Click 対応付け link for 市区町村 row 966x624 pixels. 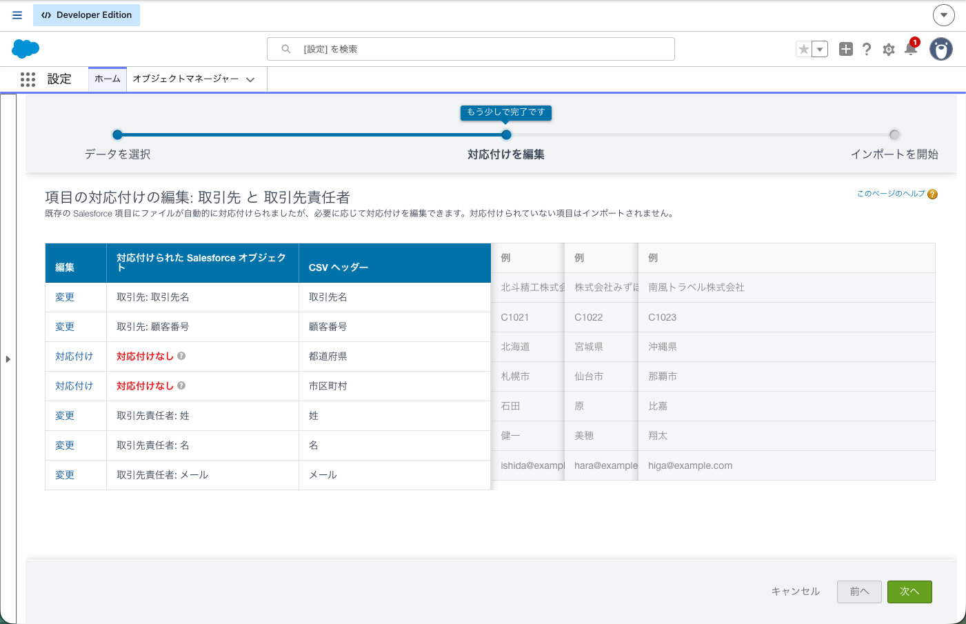click(74, 386)
